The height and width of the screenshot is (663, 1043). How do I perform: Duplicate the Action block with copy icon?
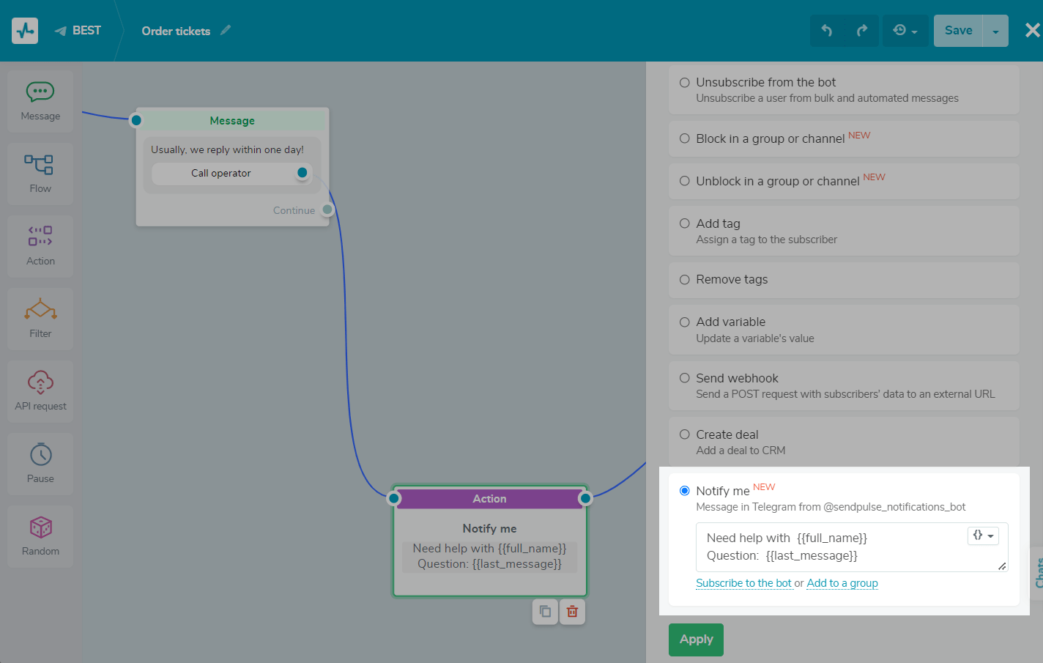click(x=545, y=611)
